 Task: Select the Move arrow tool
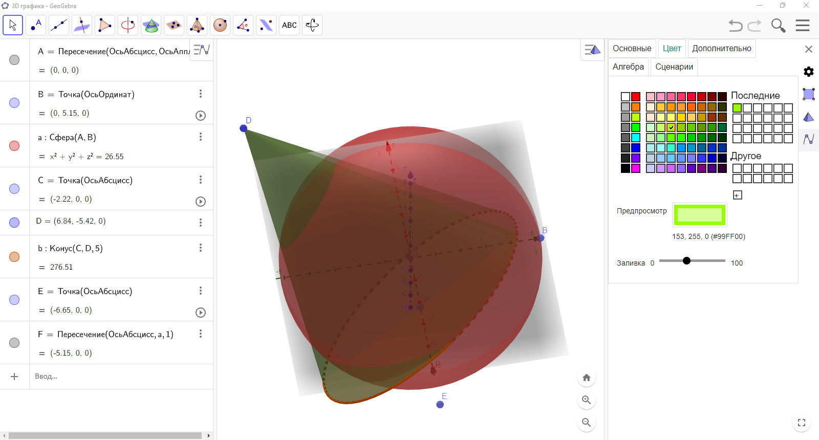[13, 25]
